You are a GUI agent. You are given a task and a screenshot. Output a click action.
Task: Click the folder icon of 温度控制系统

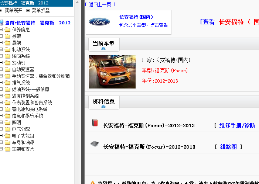[x=7, y=96]
